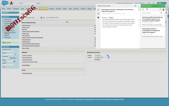
Task: Click the Create New View link
Action: tap(54, 17)
